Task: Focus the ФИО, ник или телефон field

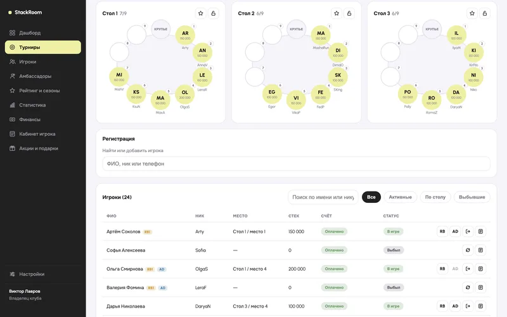Action: tap(296, 164)
